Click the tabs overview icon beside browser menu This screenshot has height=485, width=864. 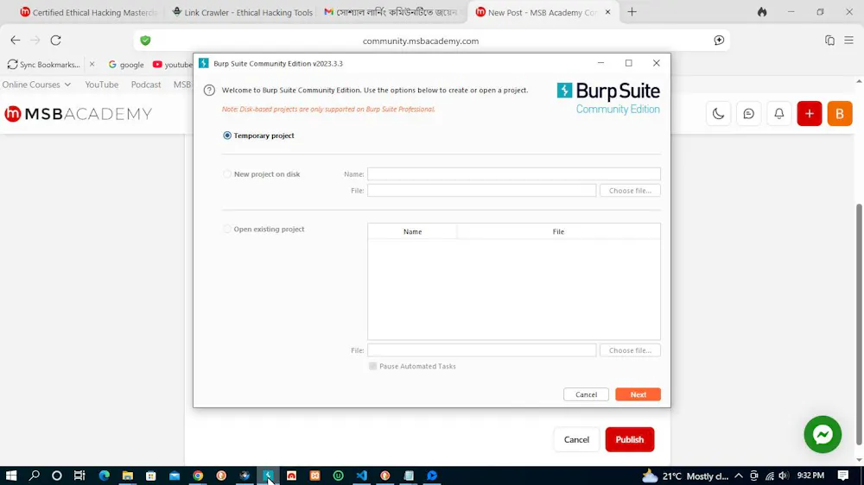pos(829,41)
